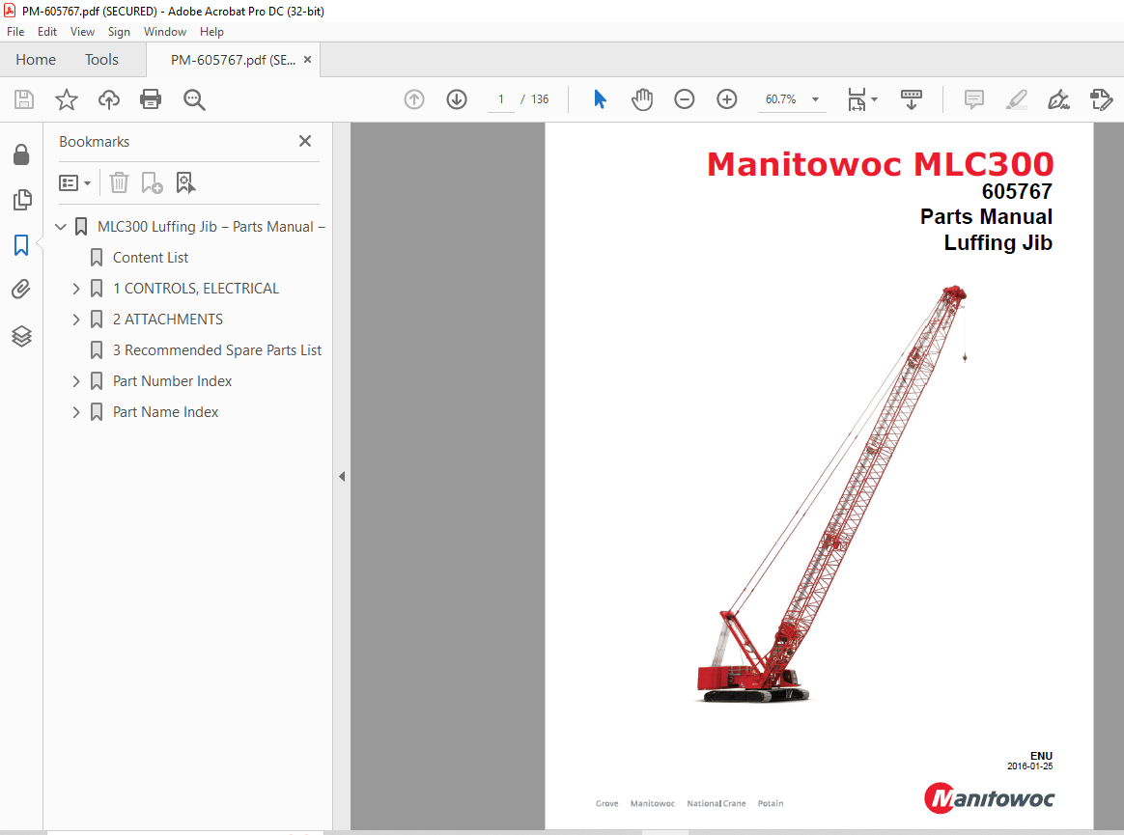Click the Save file icon
1124x835 pixels.
tap(23, 98)
